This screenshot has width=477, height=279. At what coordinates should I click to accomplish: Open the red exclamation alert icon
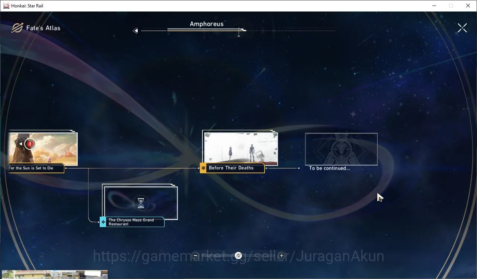[x=30, y=144]
